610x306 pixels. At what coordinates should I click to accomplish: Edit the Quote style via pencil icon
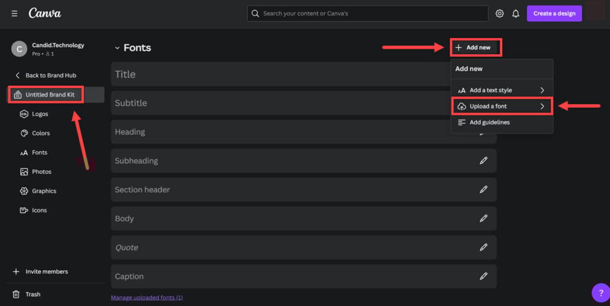point(484,247)
